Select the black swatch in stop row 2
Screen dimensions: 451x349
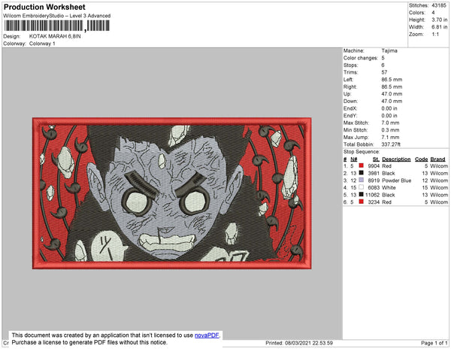(x=362, y=173)
